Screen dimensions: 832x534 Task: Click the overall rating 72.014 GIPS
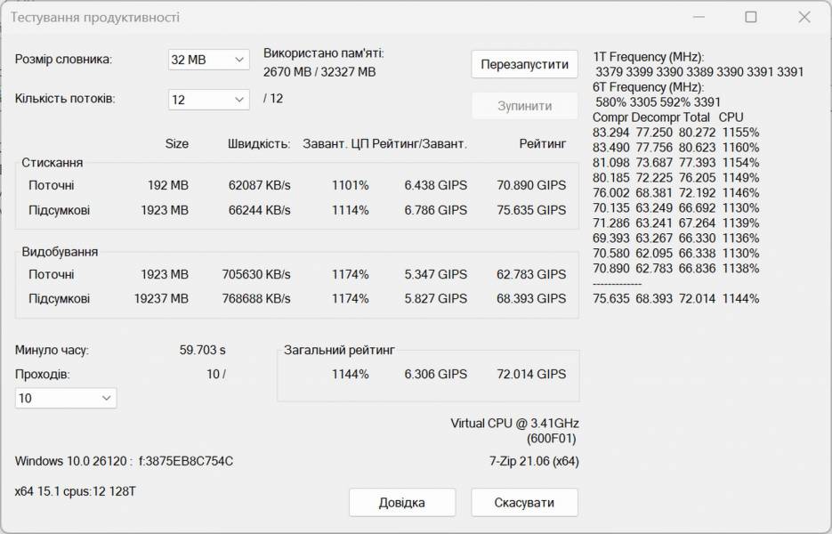click(x=531, y=374)
